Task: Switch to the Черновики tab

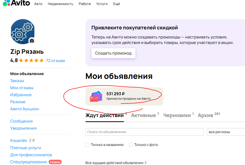Action: tap(177, 115)
